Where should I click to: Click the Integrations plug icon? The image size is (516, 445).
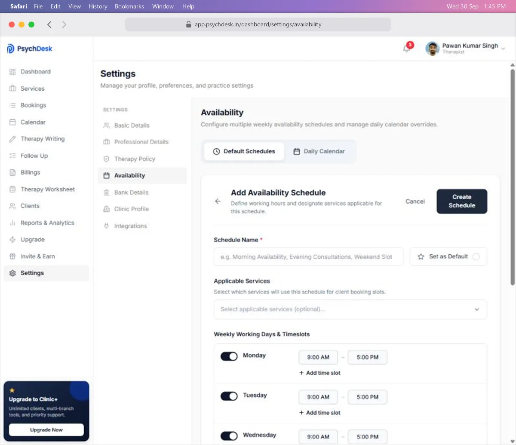pyautogui.click(x=107, y=226)
